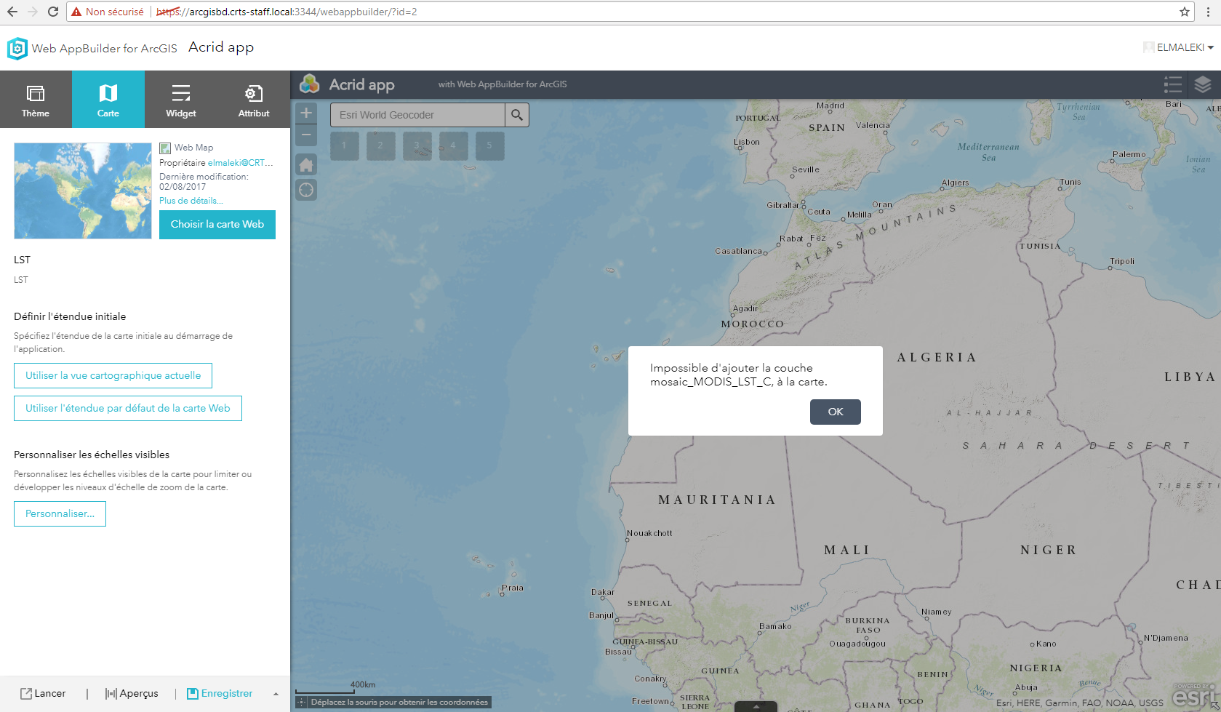Focus the Esri World Geocoder search field
1221x712 pixels.
[417, 115]
